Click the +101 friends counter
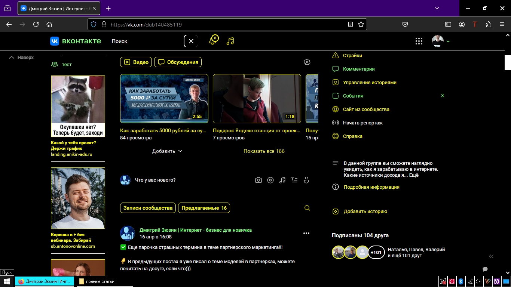 tap(376, 252)
